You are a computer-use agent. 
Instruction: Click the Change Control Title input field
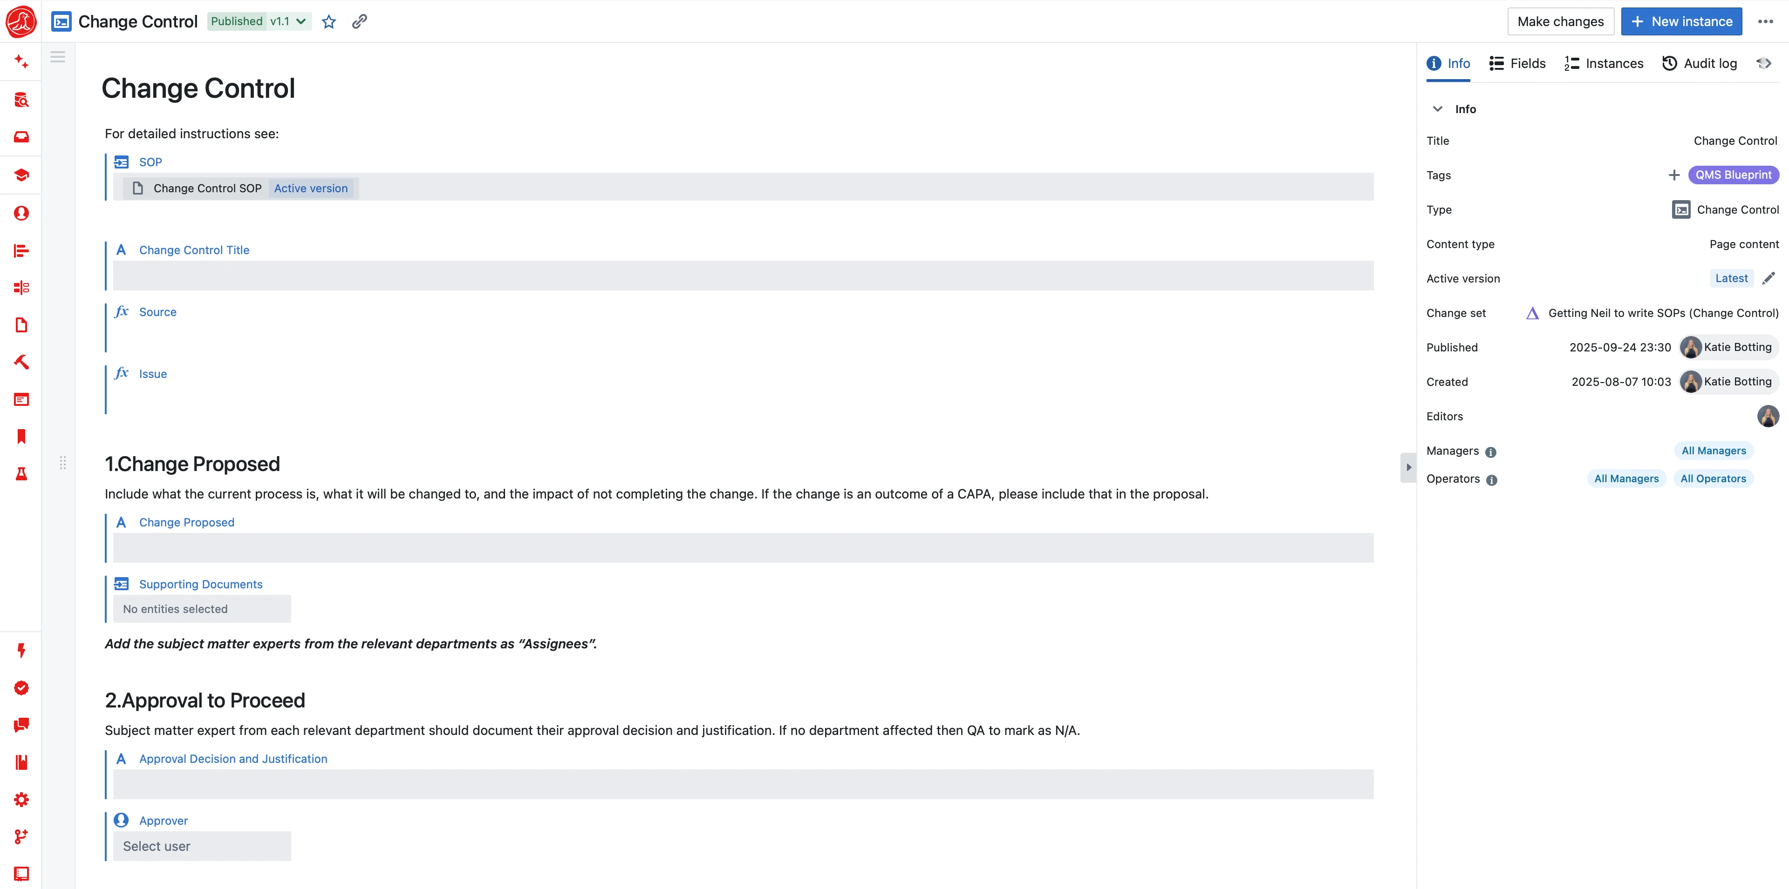point(743,276)
